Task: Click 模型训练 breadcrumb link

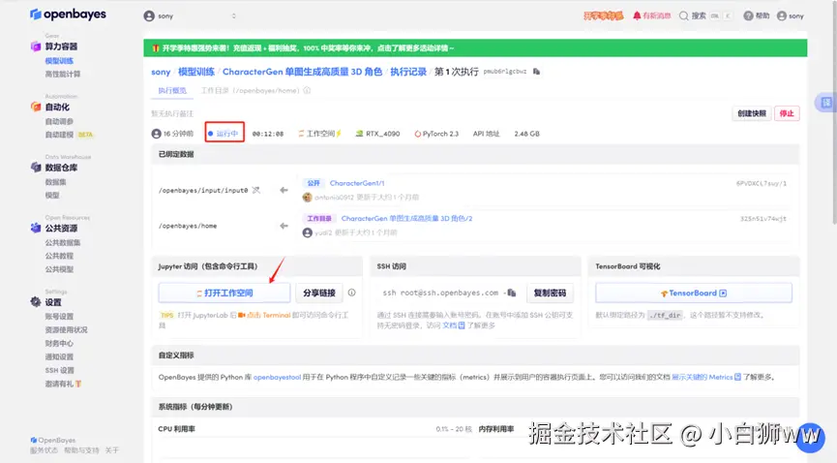Action: (x=196, y=72)
